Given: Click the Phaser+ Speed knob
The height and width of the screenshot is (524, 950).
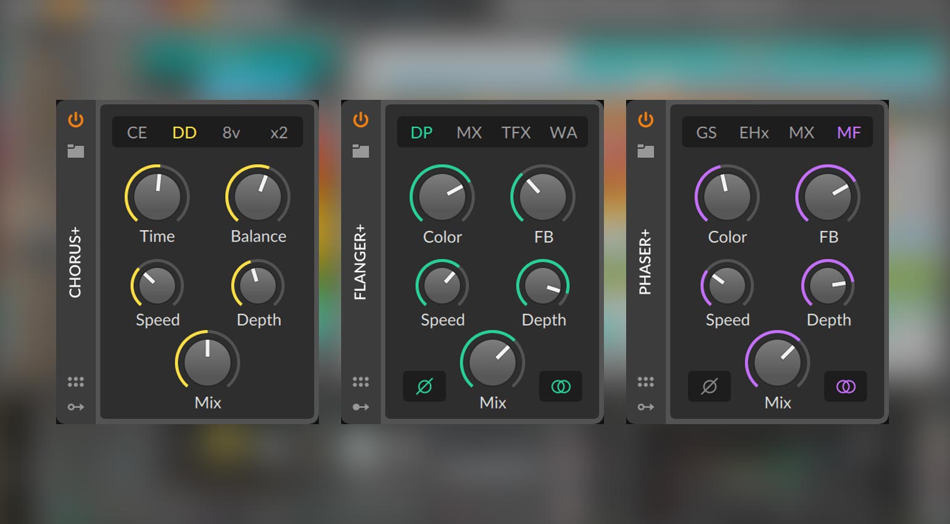Looking at the screenshot, I should coord(727,285).
